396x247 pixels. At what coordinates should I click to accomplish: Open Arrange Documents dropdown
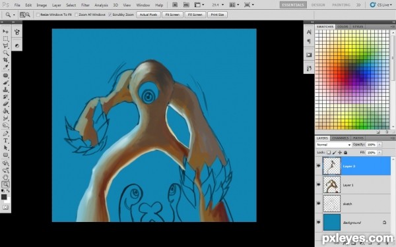pos(234,5)
